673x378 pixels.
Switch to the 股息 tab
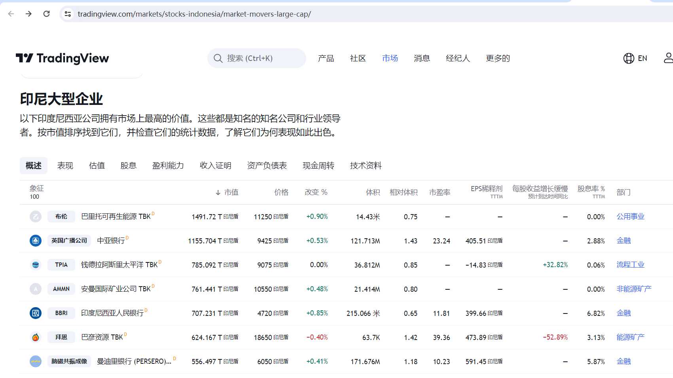click(x=129, y=165)
